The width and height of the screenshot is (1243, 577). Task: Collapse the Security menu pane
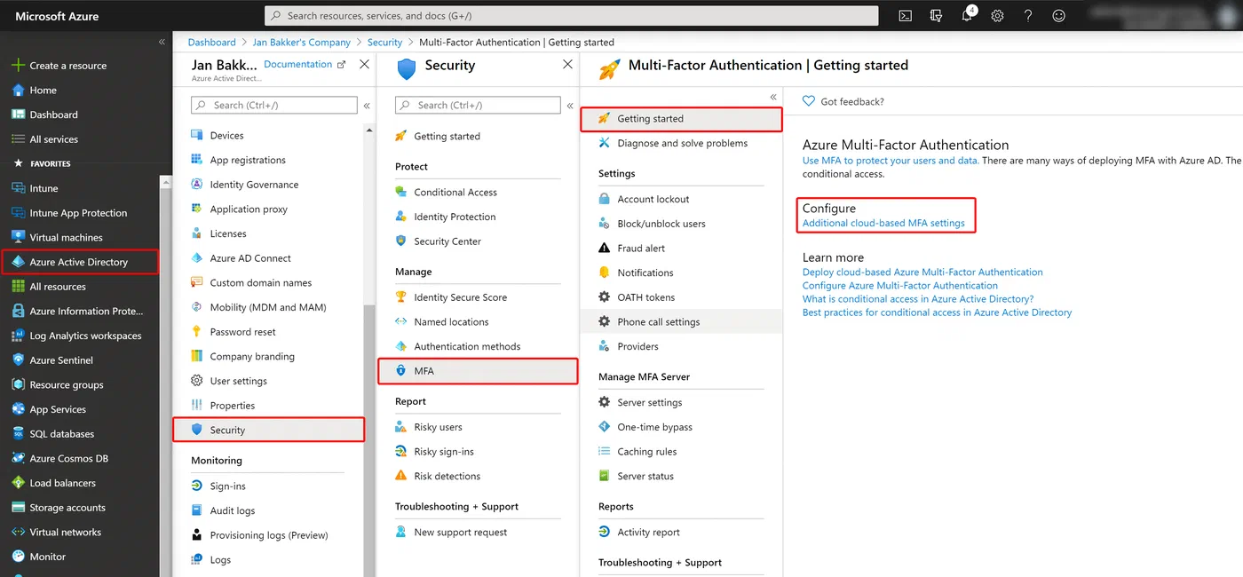click(x=570, y=106)
